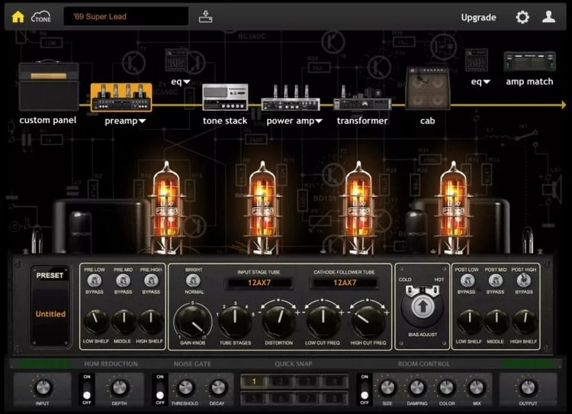The width and height of the screenshot is (572, 414).
Task: Click the post Low Shelf knob
Action: point(469,322)
